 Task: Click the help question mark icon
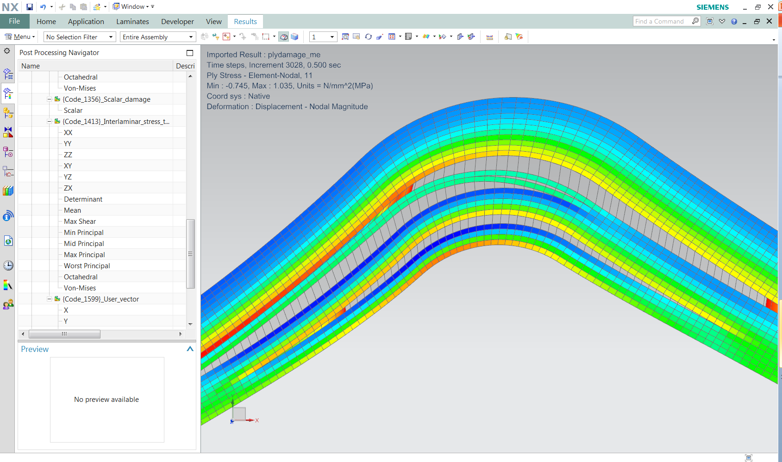click(734, 21)
